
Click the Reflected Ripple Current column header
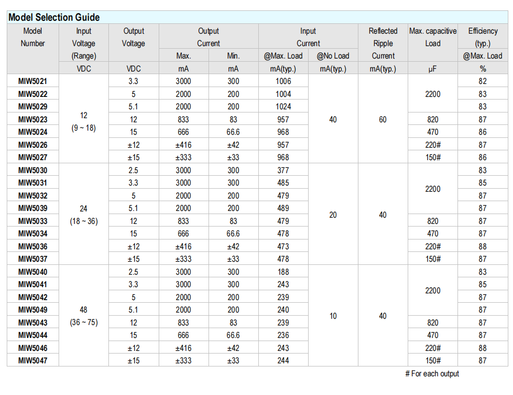point(383,44)
